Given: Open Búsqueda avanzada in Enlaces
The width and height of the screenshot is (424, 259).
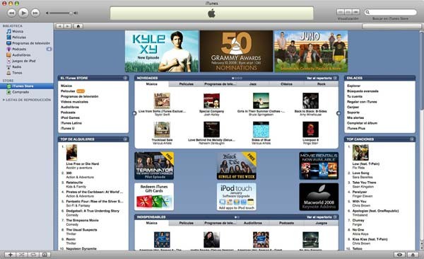Looking at the screenshot, I should pos(363,91).
